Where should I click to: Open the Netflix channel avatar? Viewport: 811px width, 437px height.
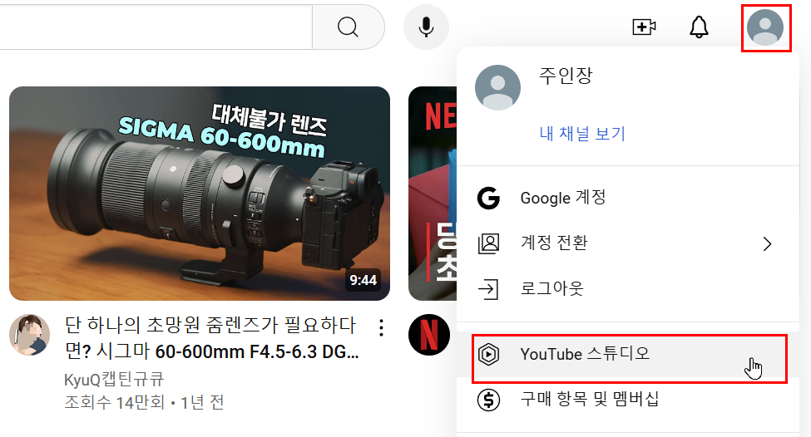pyautogui.click(x=428, y=334)
